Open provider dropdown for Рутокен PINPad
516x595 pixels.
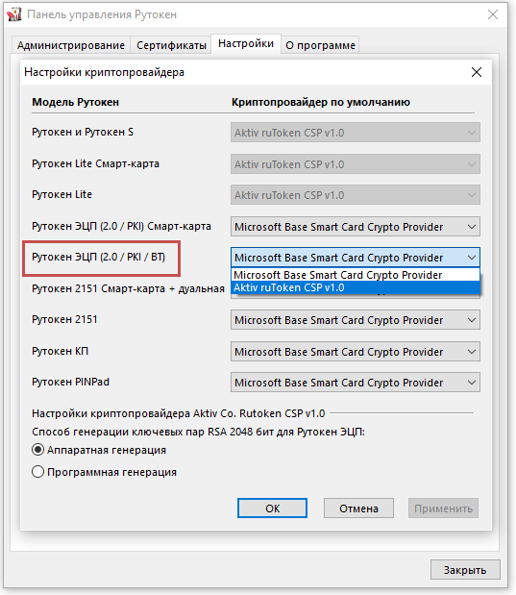pyautogui.click(x=356, y=383)
